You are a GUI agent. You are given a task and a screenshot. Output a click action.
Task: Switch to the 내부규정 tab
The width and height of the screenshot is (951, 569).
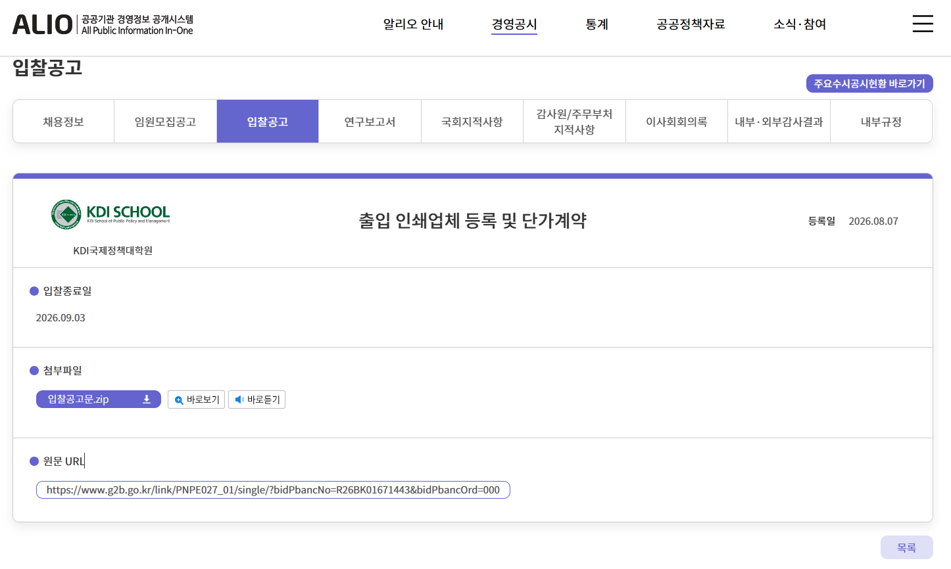[x=881, y=122]
